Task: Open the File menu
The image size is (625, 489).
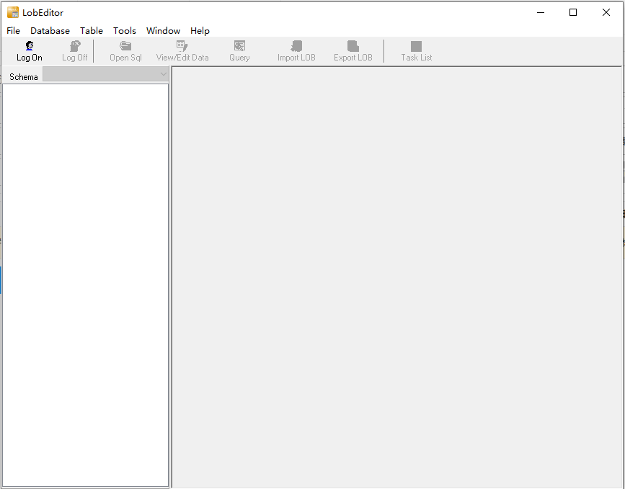Action: click(x=14, y=31)
